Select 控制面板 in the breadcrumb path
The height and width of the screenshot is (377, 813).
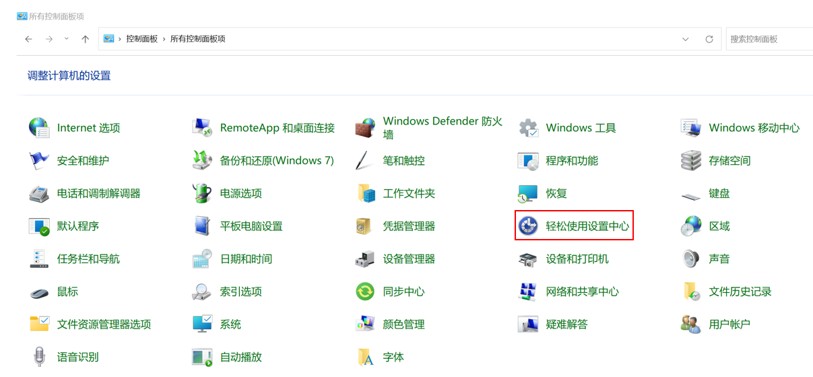coord(141,39)
